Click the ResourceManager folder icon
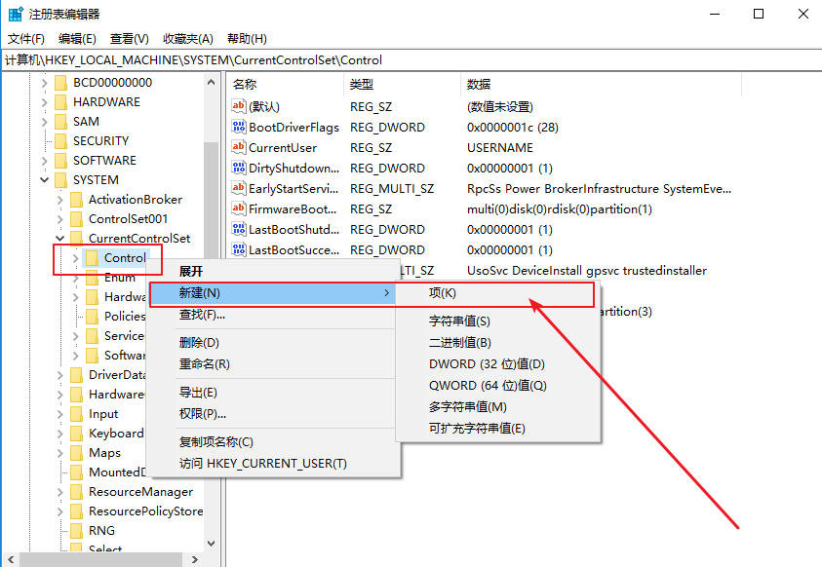The image size is (822, 567). coord(76,492)
